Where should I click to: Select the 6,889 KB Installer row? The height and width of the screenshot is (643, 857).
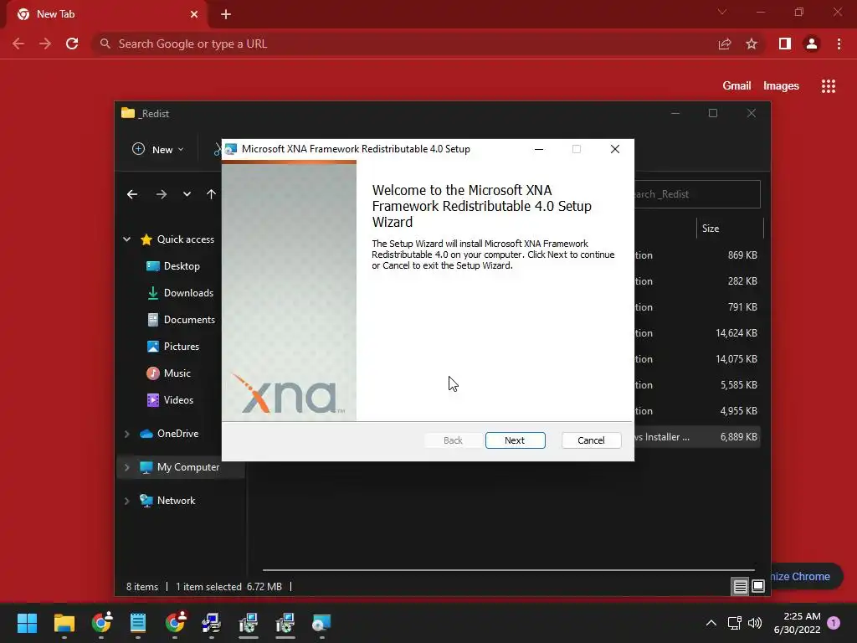(x=697, y=437)
